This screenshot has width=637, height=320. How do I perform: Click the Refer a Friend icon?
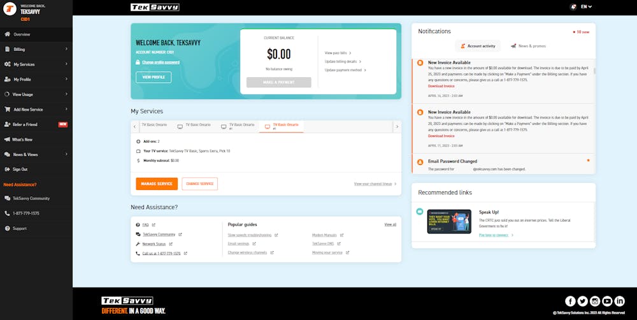tap(7, 124)
